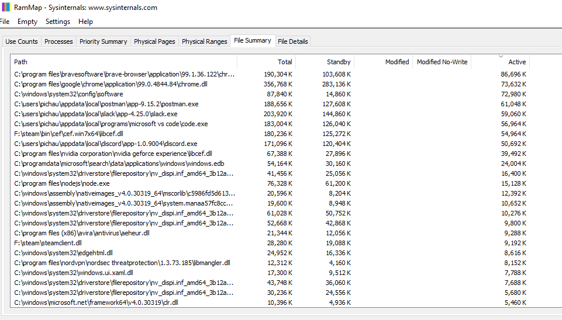
Task: Select the system.manaa57fc8cc nativeimages row
Action: tap(123, 203)
